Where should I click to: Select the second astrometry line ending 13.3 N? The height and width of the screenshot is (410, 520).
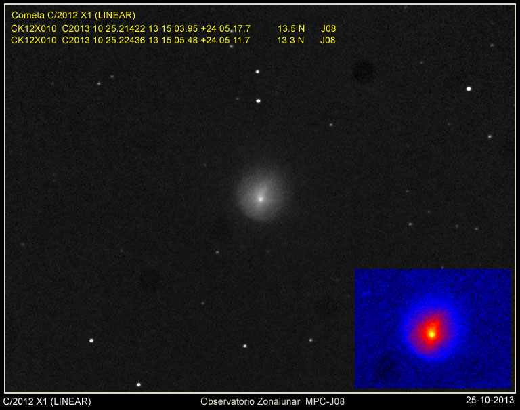coord(173,41)
